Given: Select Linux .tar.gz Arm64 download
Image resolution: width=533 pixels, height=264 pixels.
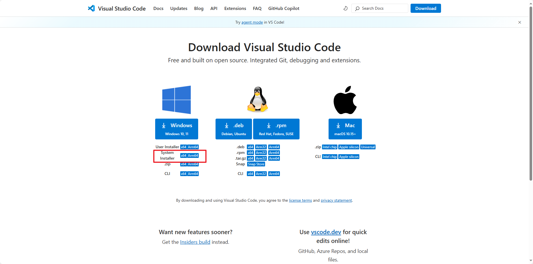Looking at the screenshot, I should click(274, 158).
